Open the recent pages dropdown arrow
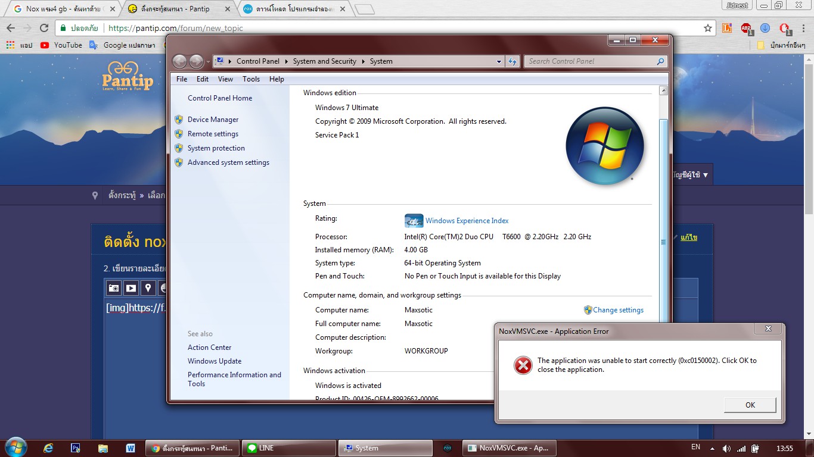 (208, 61)
